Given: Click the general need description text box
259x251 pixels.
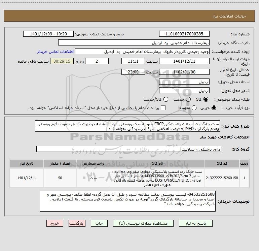Looking at the screenshot, I should coord(127,126).
